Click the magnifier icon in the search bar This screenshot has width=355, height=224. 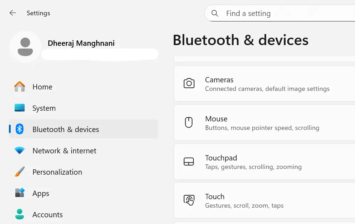(215, 13)
